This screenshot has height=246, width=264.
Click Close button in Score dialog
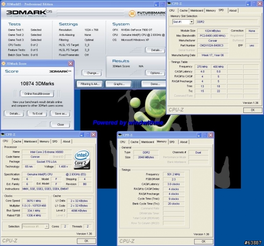tap(60, 124)
